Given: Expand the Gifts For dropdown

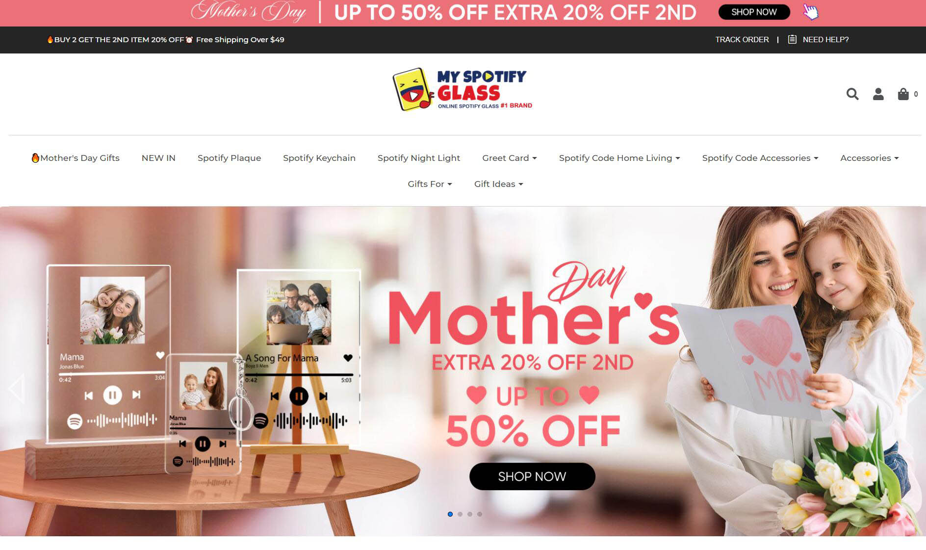Looking at the screenshot, I should click(430, 184).
